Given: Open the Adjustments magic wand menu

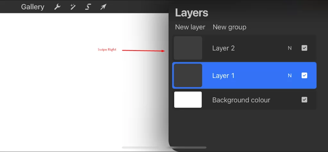Looking at the screenshot, I should click(x=73, y=7).
